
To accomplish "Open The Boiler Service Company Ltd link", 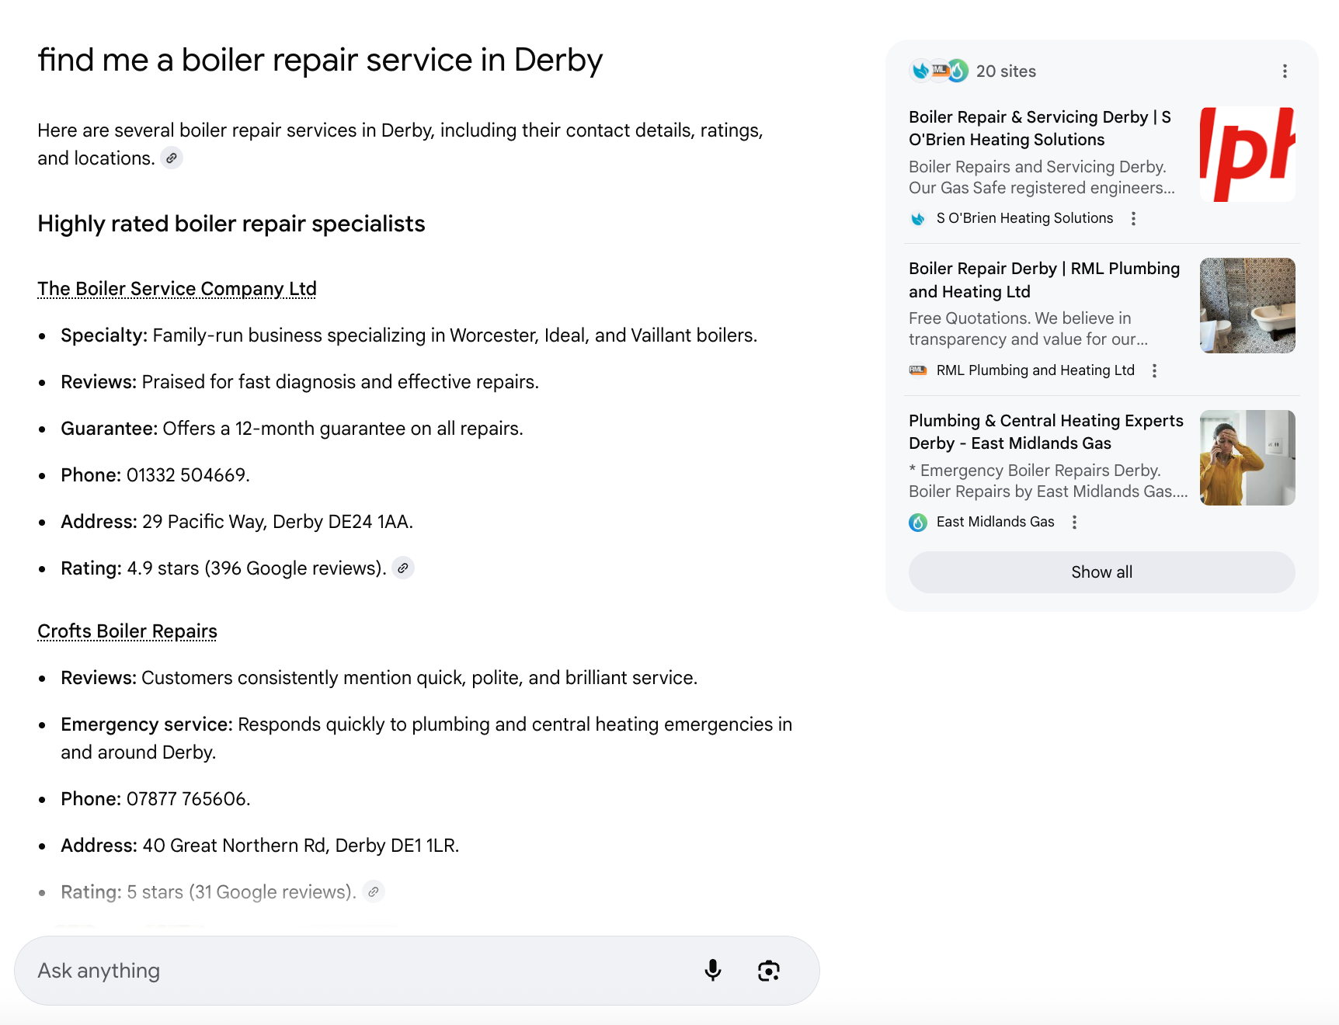I will coord(177,289).
